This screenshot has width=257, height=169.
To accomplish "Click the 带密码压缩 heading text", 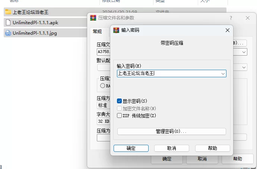I will pos(172,43).
